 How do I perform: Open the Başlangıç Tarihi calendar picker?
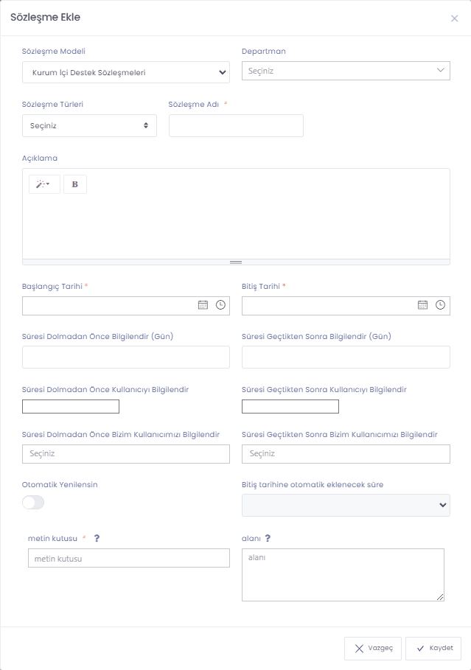click(203, 304)
